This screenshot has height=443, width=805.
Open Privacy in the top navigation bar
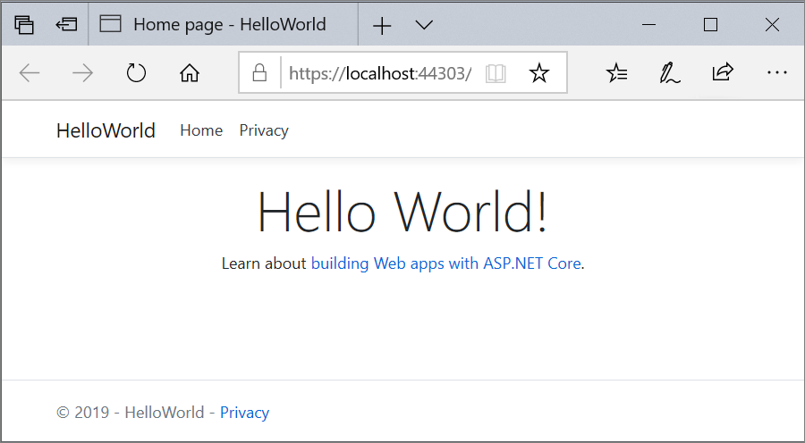point(264,130)
